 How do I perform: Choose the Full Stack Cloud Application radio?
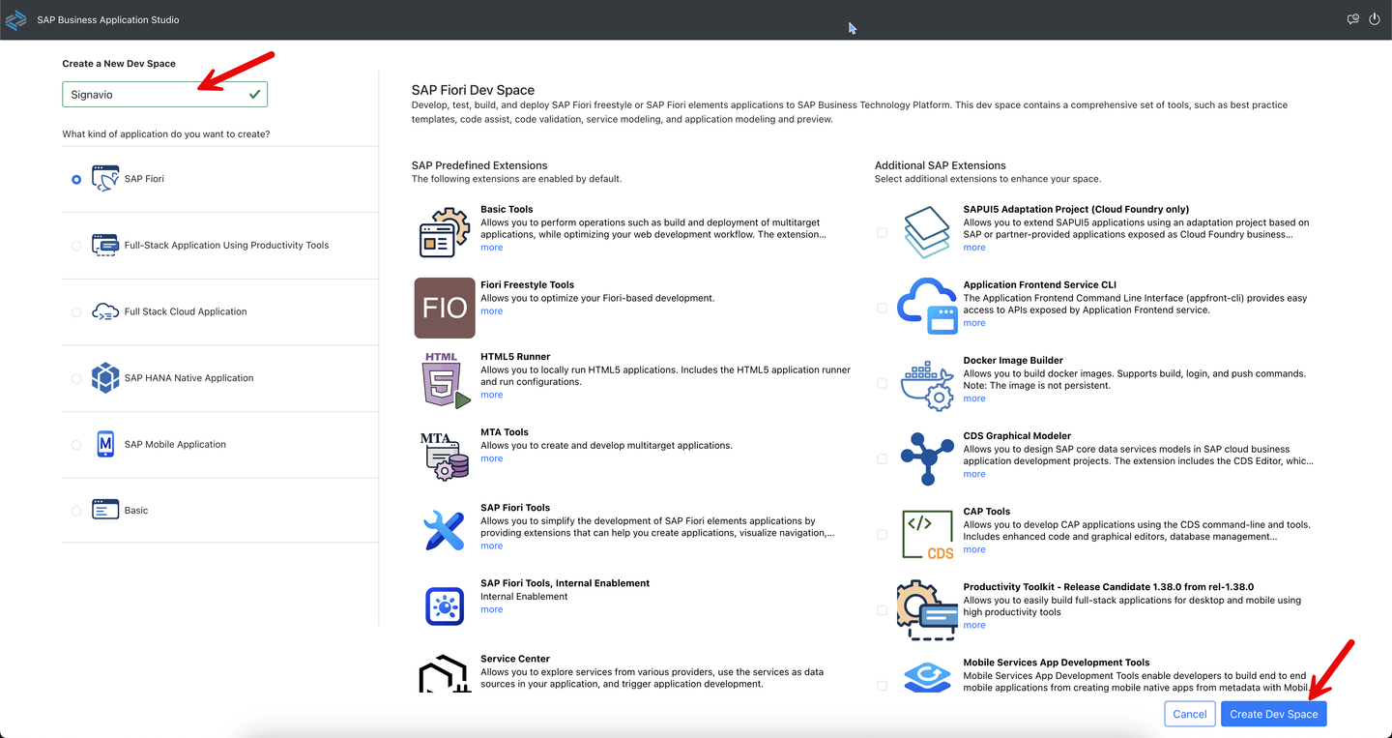click(x=76, y=312)
